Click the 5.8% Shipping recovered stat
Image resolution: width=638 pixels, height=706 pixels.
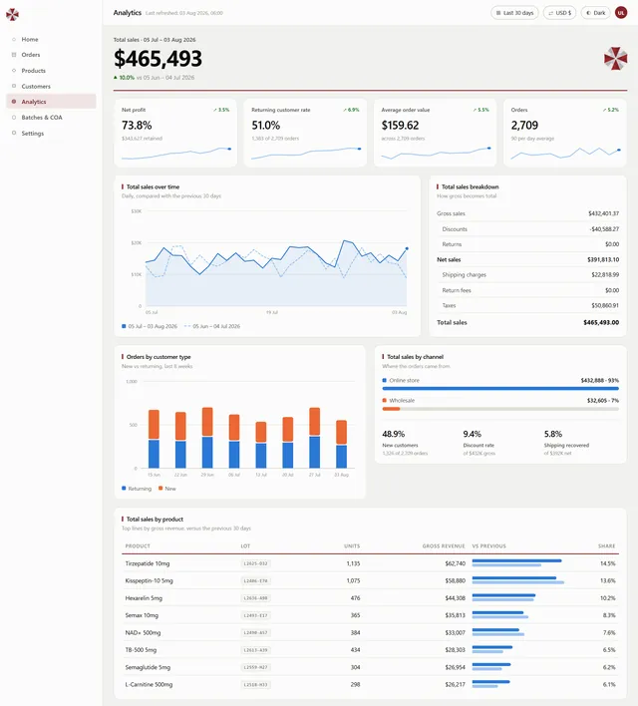(x=566, y=443)
